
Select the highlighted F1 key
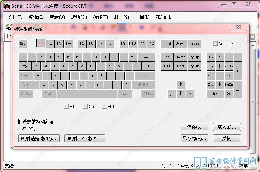pos(40,43)
